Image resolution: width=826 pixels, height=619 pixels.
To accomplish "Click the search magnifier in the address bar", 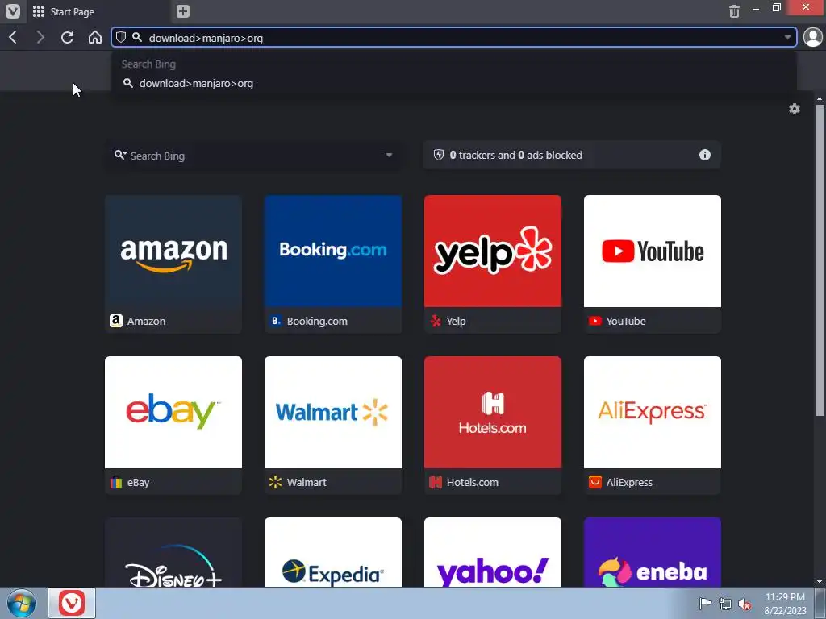I will coord(137,37).
